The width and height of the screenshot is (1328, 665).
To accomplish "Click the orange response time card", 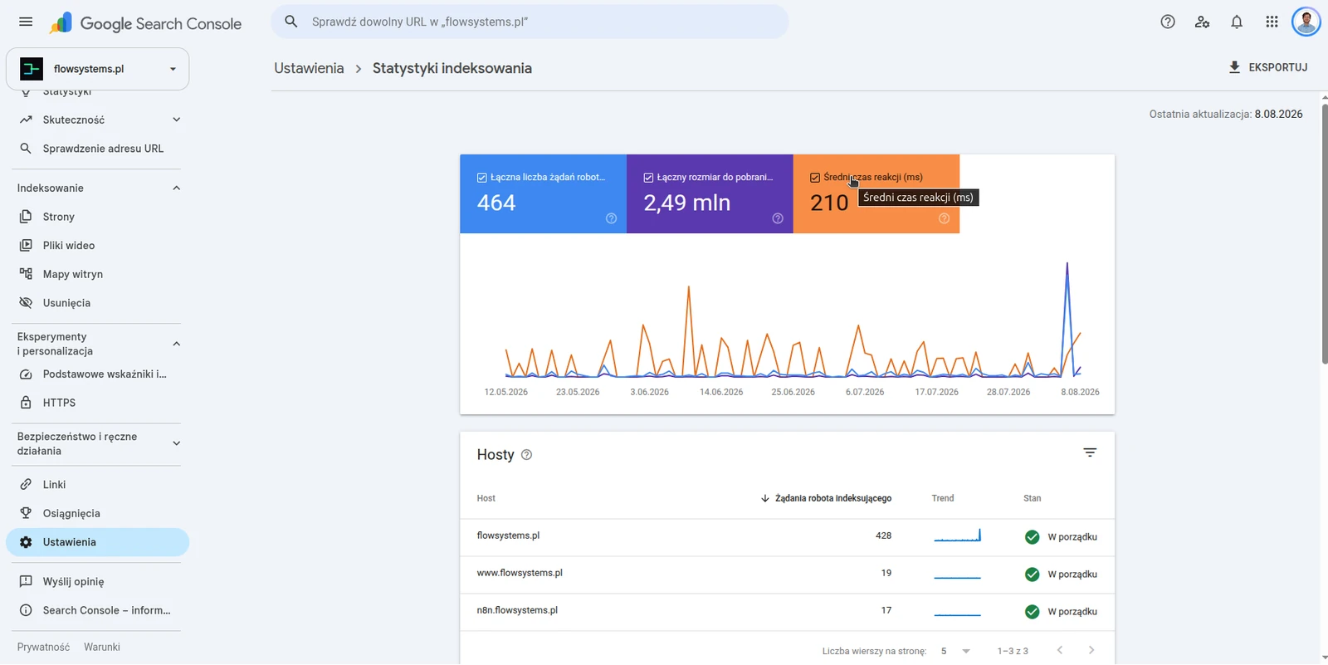I will tap(876, 194).
